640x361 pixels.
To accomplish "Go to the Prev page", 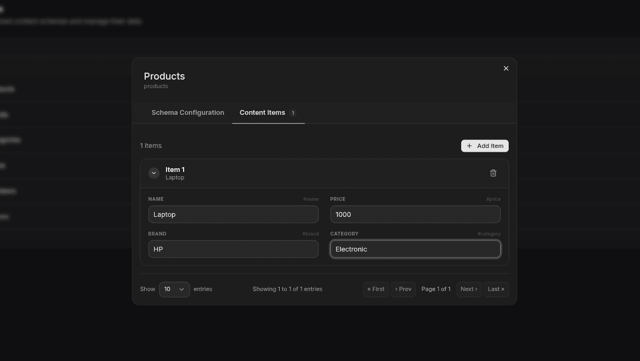I will [x=403, y=289].
